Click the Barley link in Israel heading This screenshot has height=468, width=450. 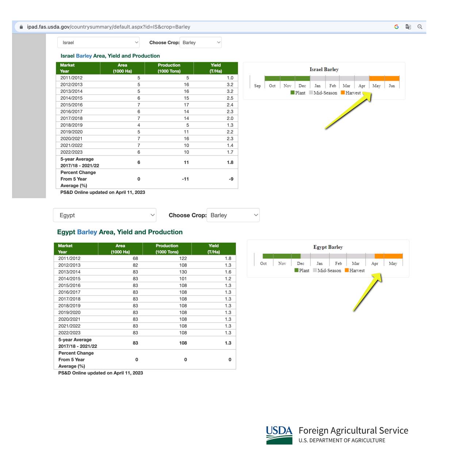84,56
